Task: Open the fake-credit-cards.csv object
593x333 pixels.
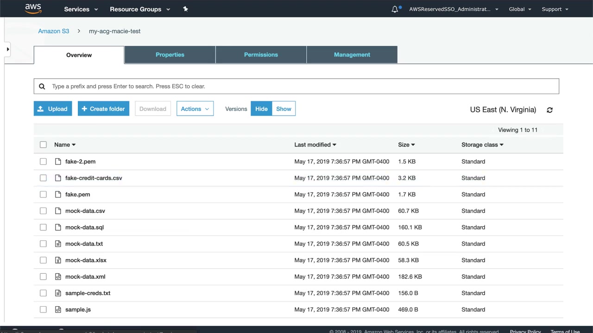Action: (94, 178)
